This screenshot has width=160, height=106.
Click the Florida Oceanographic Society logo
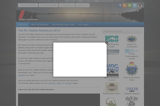click(132, 51)
